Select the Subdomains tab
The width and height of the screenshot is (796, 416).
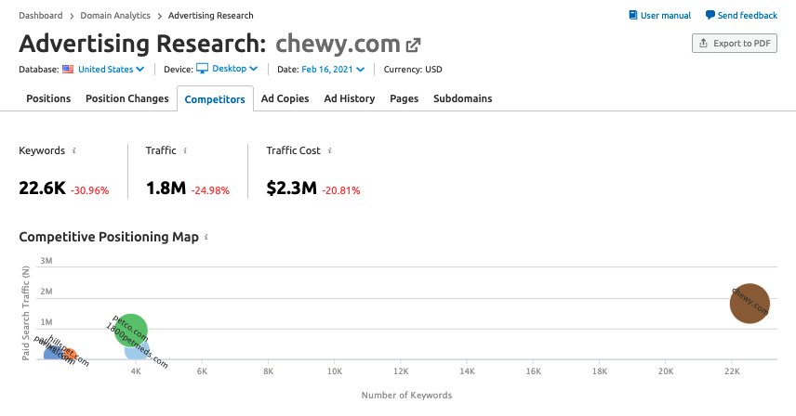pyautogui.click(x=462, y=98)
